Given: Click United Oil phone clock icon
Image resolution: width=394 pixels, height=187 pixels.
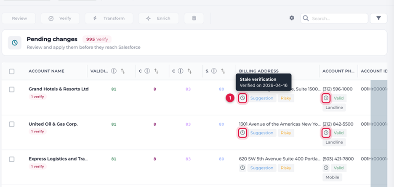Looking at the screenshot, I should pos(326,133).
